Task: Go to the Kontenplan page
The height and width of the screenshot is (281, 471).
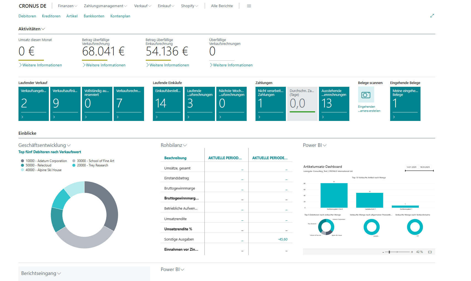Action: (x=120, y=16)
